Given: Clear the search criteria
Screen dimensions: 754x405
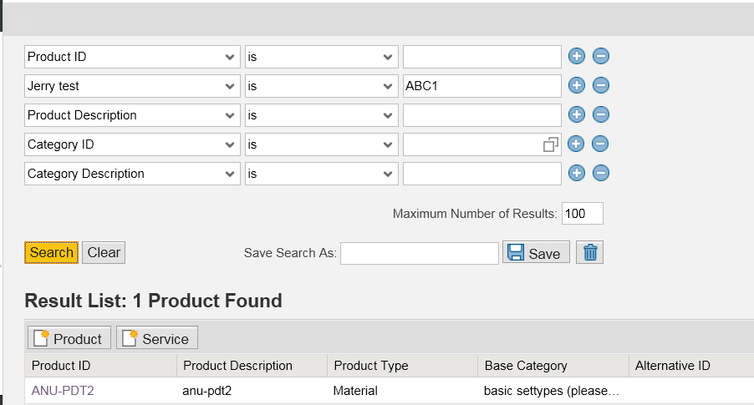Looking at the screenshot, I should pos(104,253).
